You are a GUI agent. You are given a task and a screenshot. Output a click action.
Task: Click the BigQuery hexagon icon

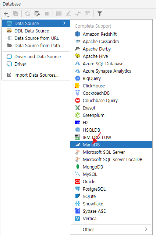tap(78, 78)
